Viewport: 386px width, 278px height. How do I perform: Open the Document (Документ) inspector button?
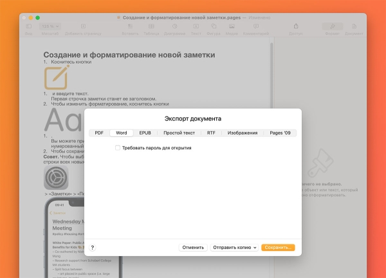(x=354, y=26)
